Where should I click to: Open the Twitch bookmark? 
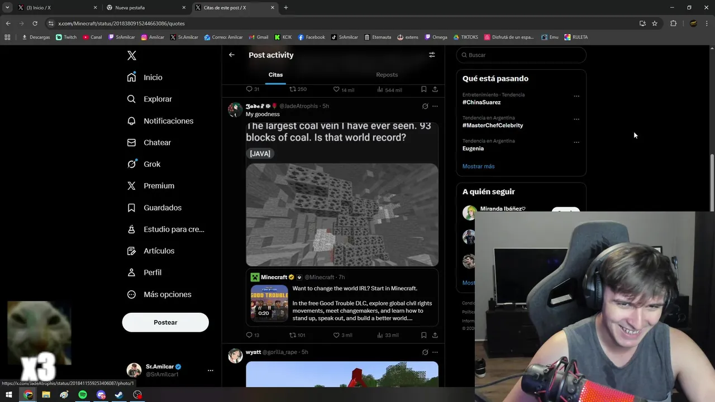[66, 37]
